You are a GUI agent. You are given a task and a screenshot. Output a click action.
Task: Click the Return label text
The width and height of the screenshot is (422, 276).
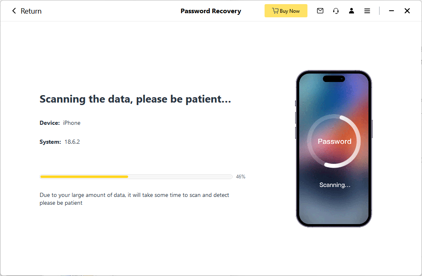click(x=31, y=11)
